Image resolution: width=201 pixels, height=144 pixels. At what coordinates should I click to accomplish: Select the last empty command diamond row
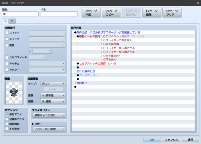point(133,87)
